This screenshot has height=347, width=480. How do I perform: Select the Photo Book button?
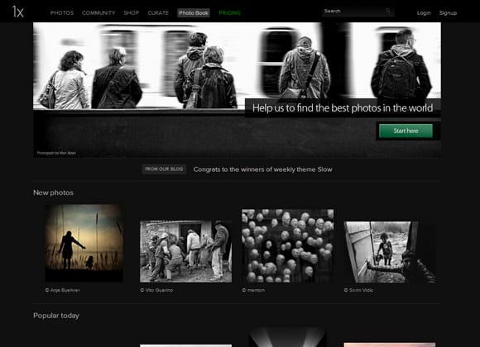point(194,13)
